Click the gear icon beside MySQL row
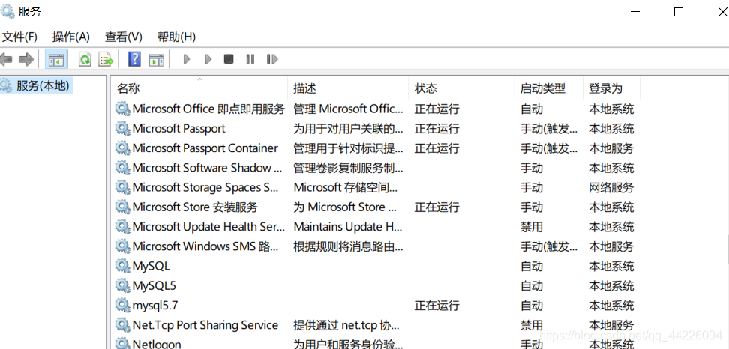Screen dimensions: 729x349 (x=122, y=266)
